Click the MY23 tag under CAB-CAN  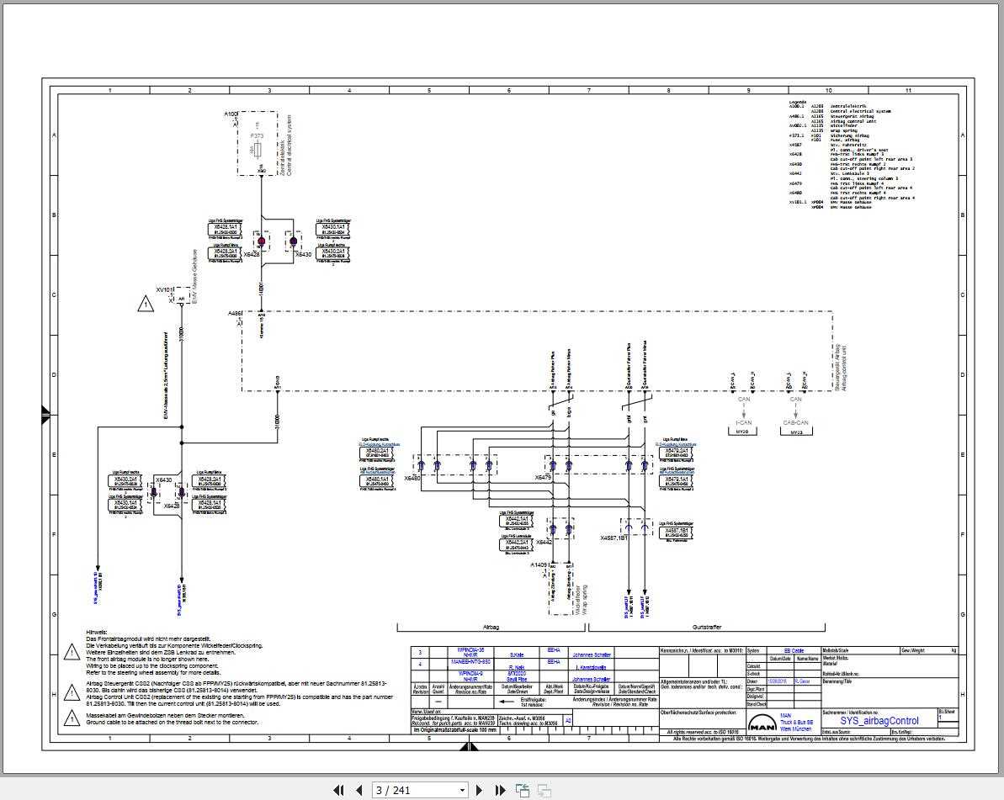796,432
